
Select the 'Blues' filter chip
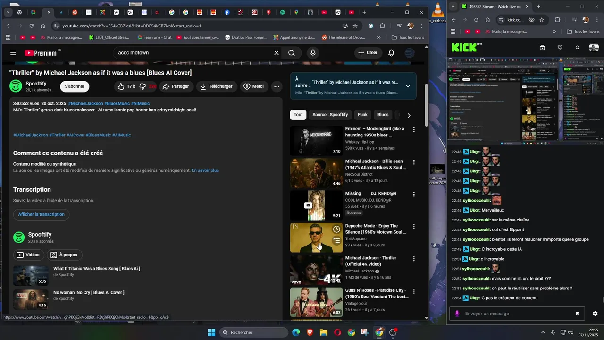tap(383, 115)
